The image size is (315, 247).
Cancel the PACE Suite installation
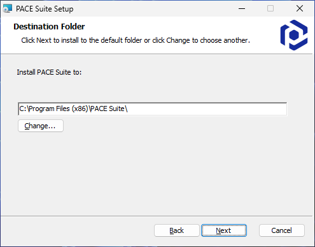pos(282,230)
